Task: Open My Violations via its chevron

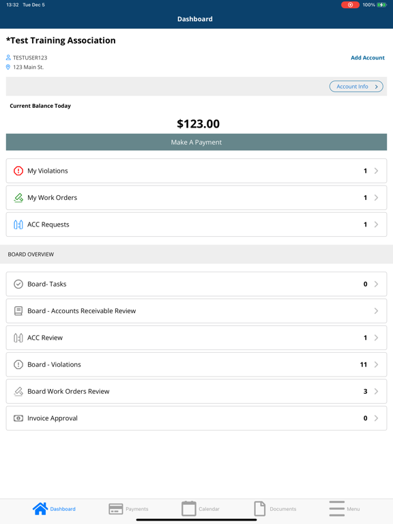Action: pos(376,171)
